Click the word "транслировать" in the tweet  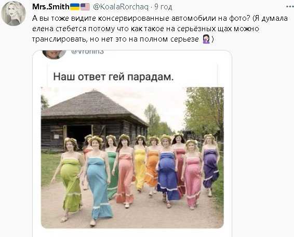coord(59,39)
